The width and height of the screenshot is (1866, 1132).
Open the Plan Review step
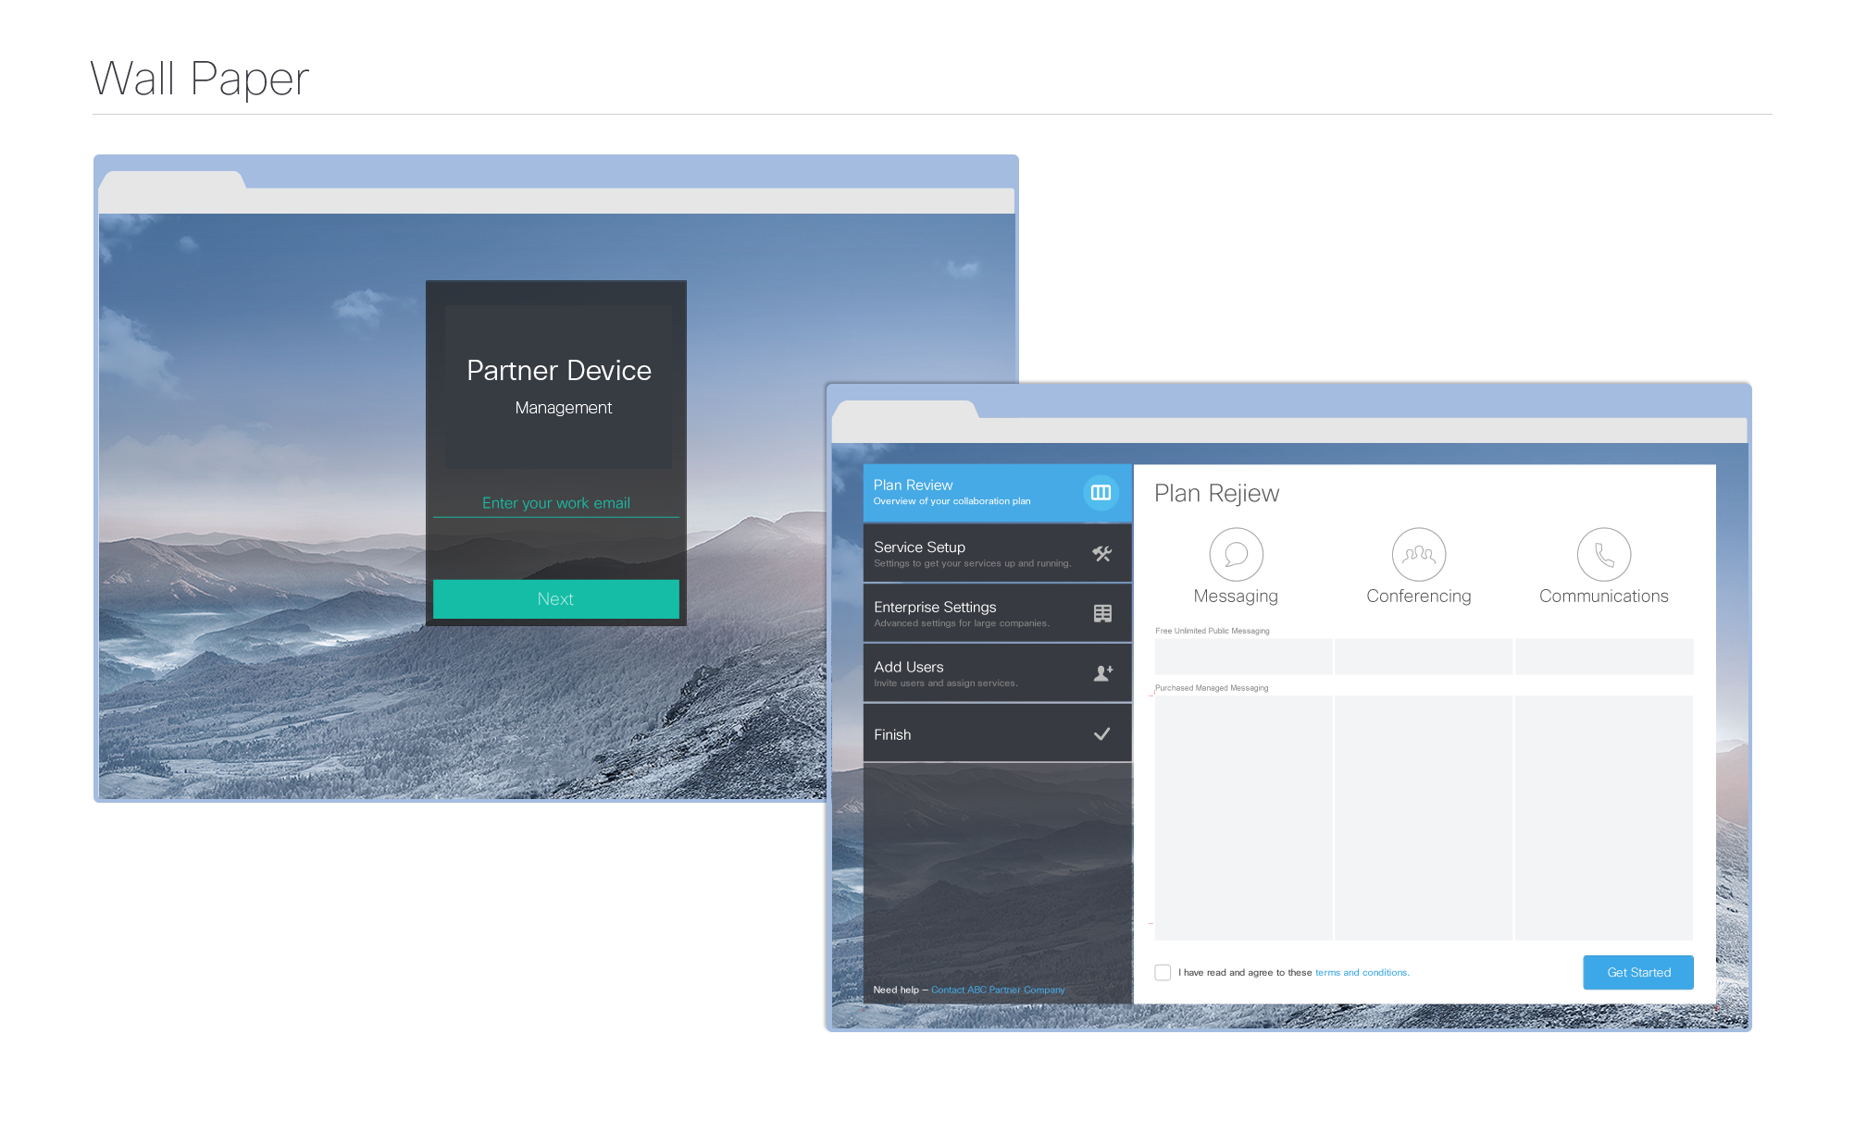coord(963,493)
